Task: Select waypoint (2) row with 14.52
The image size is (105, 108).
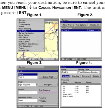Action: 81,86
